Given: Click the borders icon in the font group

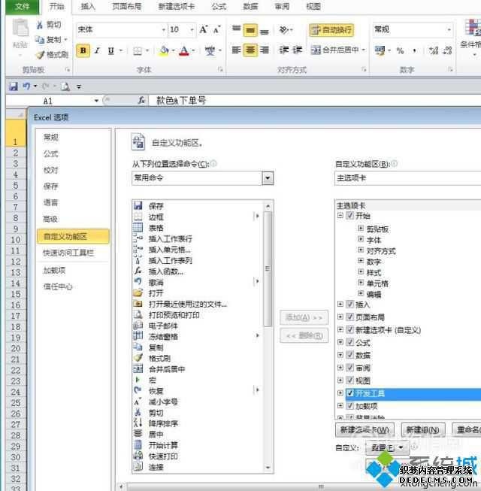Looking at the screenshot, I should click(x=138, y=50).
